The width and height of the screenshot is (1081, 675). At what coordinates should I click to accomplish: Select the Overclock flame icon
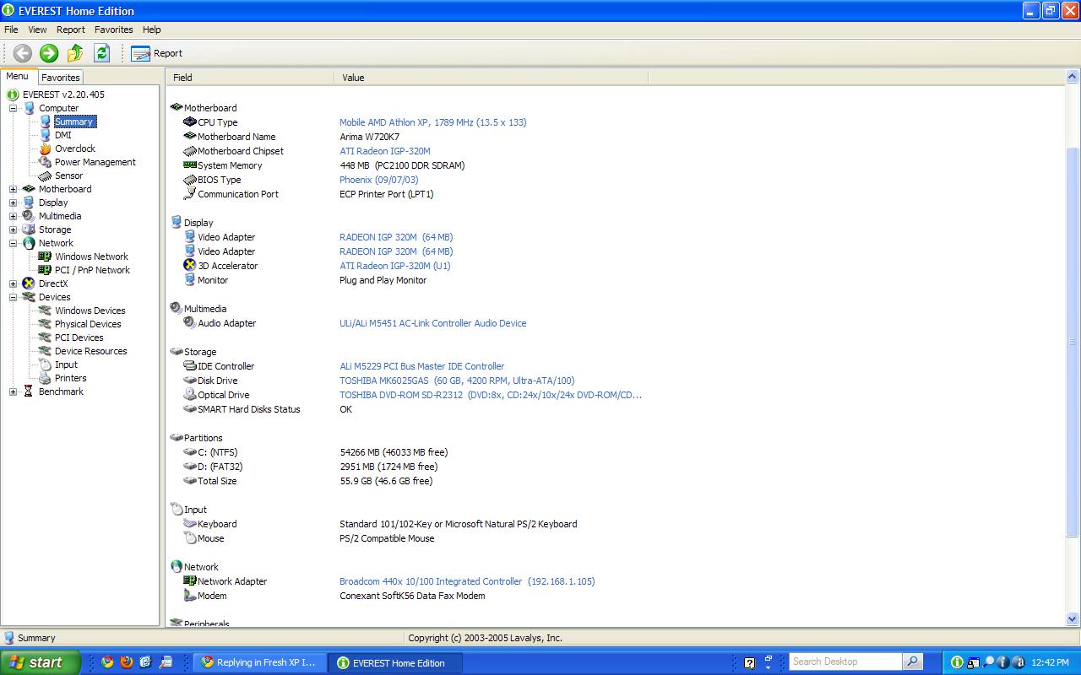point(46,148)
